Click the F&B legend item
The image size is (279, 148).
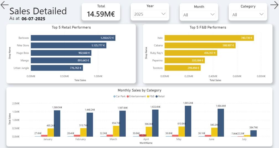[152, 96]
